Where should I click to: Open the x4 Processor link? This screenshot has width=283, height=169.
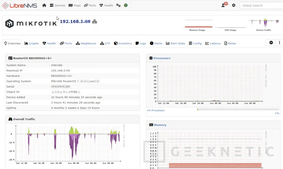point(156,110)
